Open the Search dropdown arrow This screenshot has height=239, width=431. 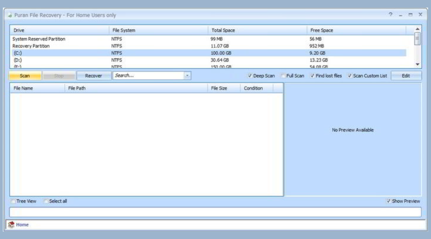point(187,76)
